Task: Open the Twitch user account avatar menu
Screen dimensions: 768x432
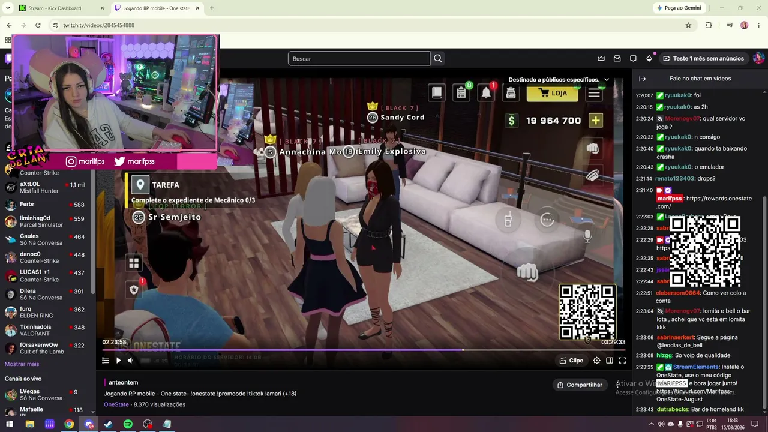Action: click(758, 58)
